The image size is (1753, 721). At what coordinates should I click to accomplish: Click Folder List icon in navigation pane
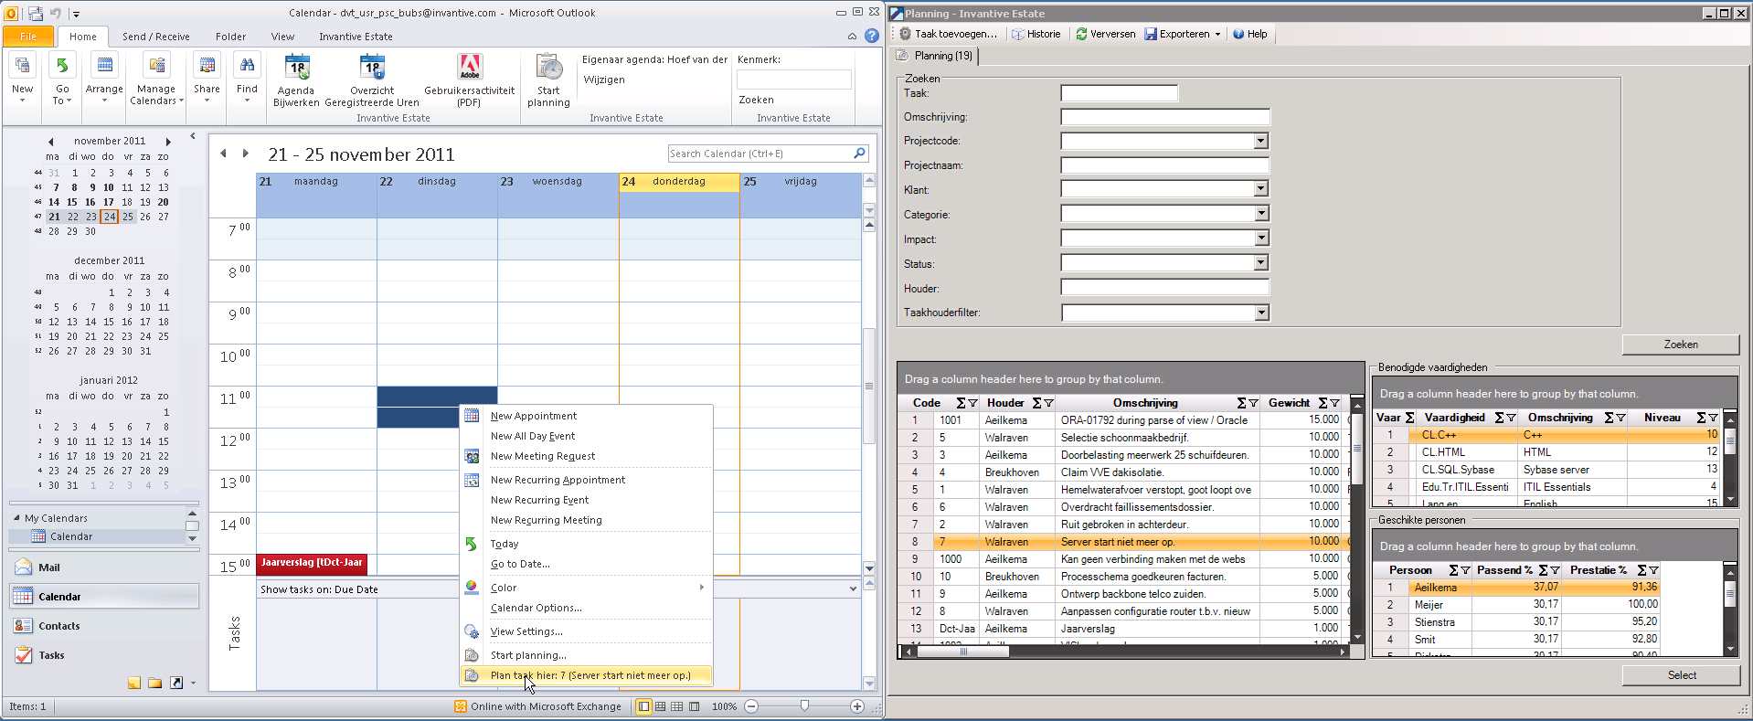(154, 683)
